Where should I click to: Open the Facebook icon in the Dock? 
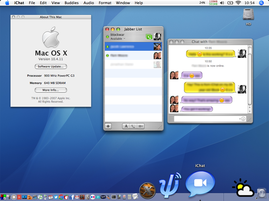(71, 197)
